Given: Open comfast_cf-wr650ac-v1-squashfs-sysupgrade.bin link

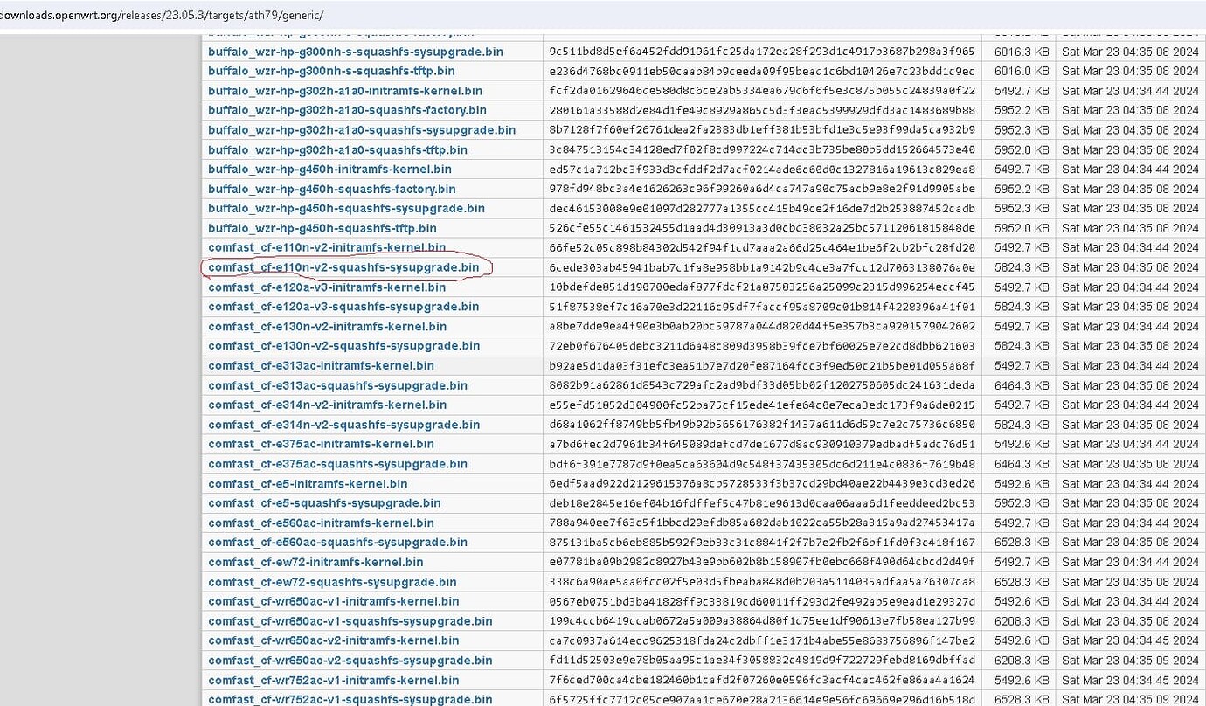Looking at the screenshot, I should (350, 621).
